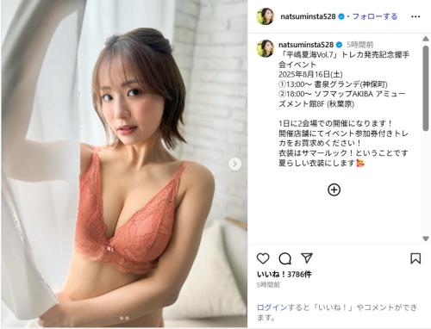Screen dimensions: 431x329
Task: Share the post using the paper plane icon
Action: (x=307, y=258)
